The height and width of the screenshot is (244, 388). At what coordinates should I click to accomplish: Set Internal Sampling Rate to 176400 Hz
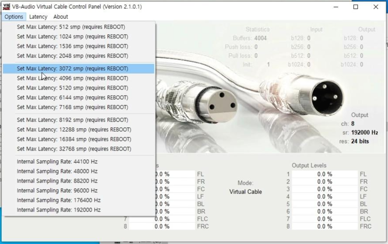pyautogui.click(x=78, y=200)
